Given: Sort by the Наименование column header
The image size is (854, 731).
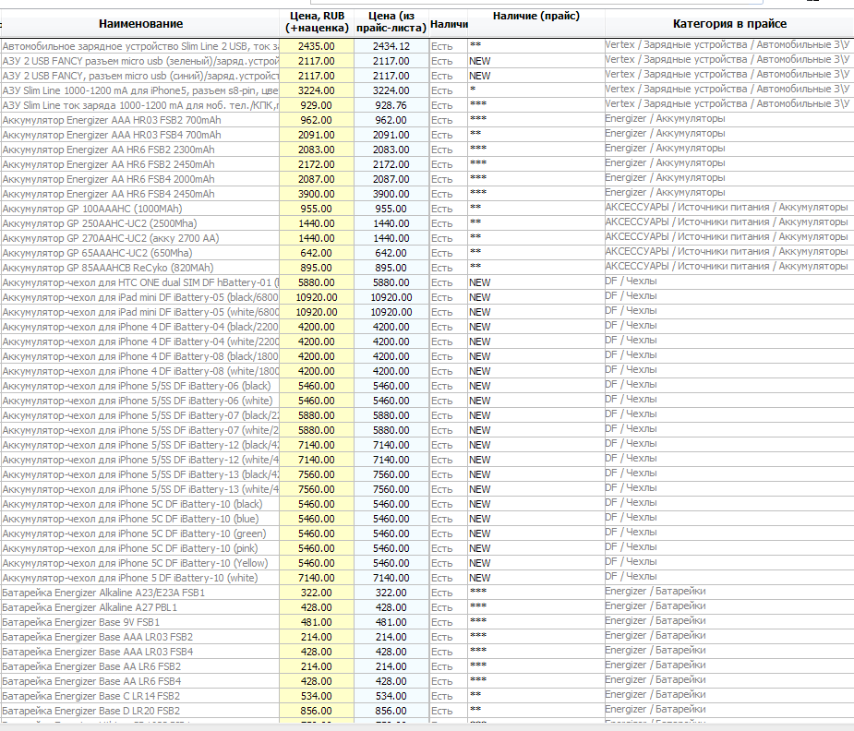Looking at the screenshot, I should pos(140,23).
